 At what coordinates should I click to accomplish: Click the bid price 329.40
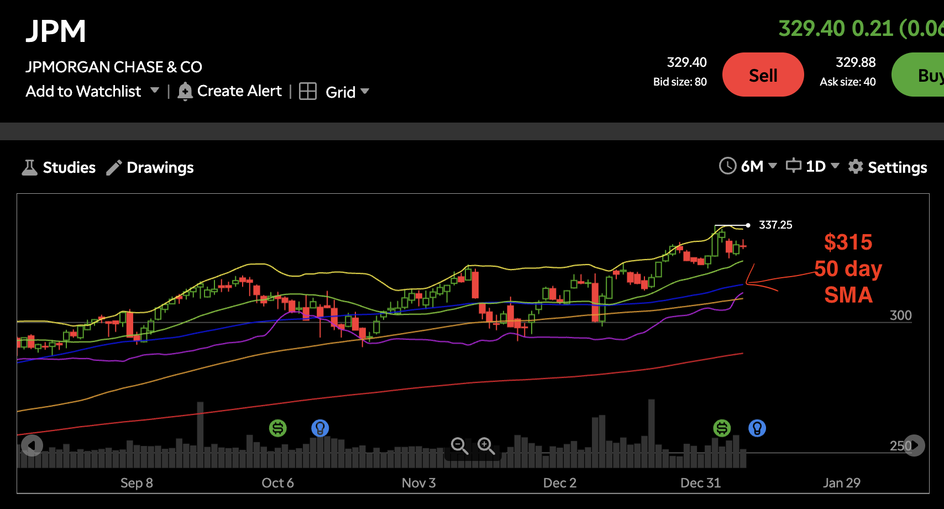point(687,62)
